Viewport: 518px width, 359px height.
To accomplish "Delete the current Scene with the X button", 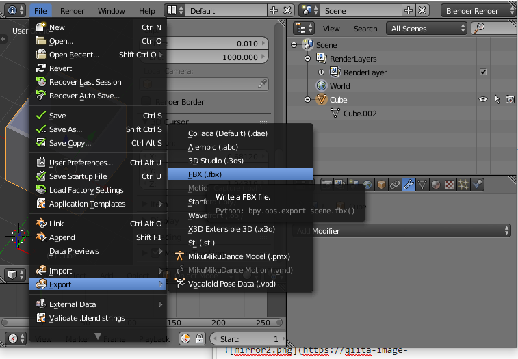I will (x=422, y=10).
